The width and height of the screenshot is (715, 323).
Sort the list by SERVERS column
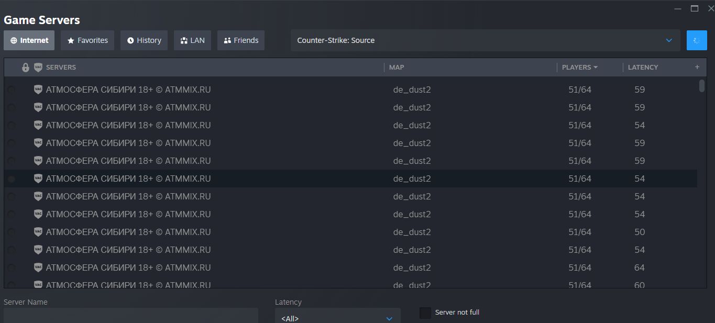[x=61, y=67]
